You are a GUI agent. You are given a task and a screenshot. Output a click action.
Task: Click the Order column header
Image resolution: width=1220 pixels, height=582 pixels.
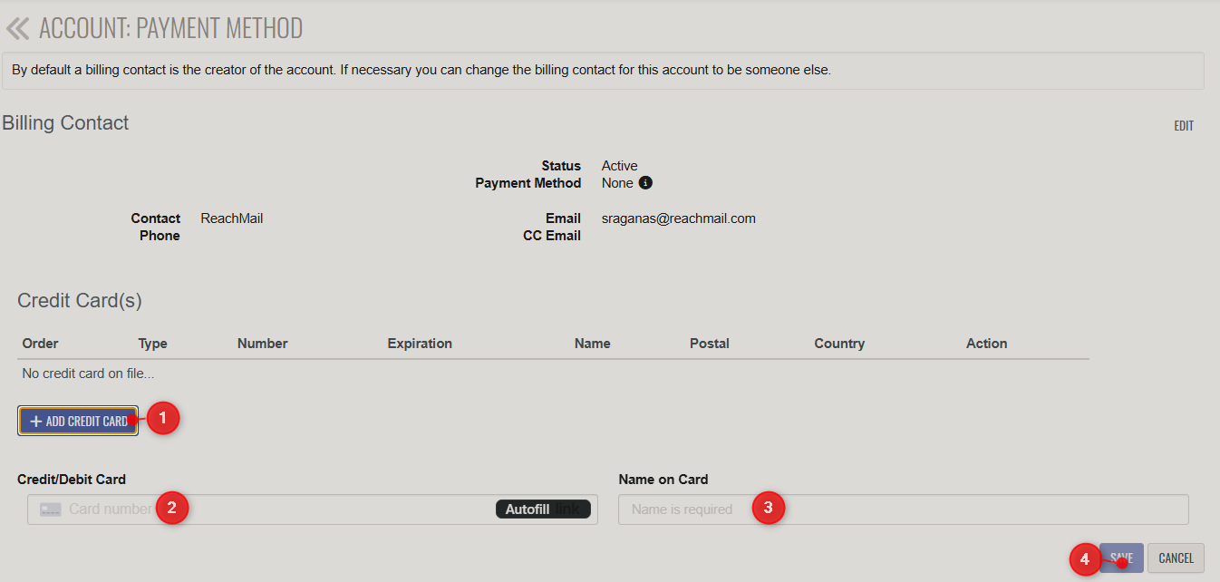pyautogui.click(x=41, y=344)
